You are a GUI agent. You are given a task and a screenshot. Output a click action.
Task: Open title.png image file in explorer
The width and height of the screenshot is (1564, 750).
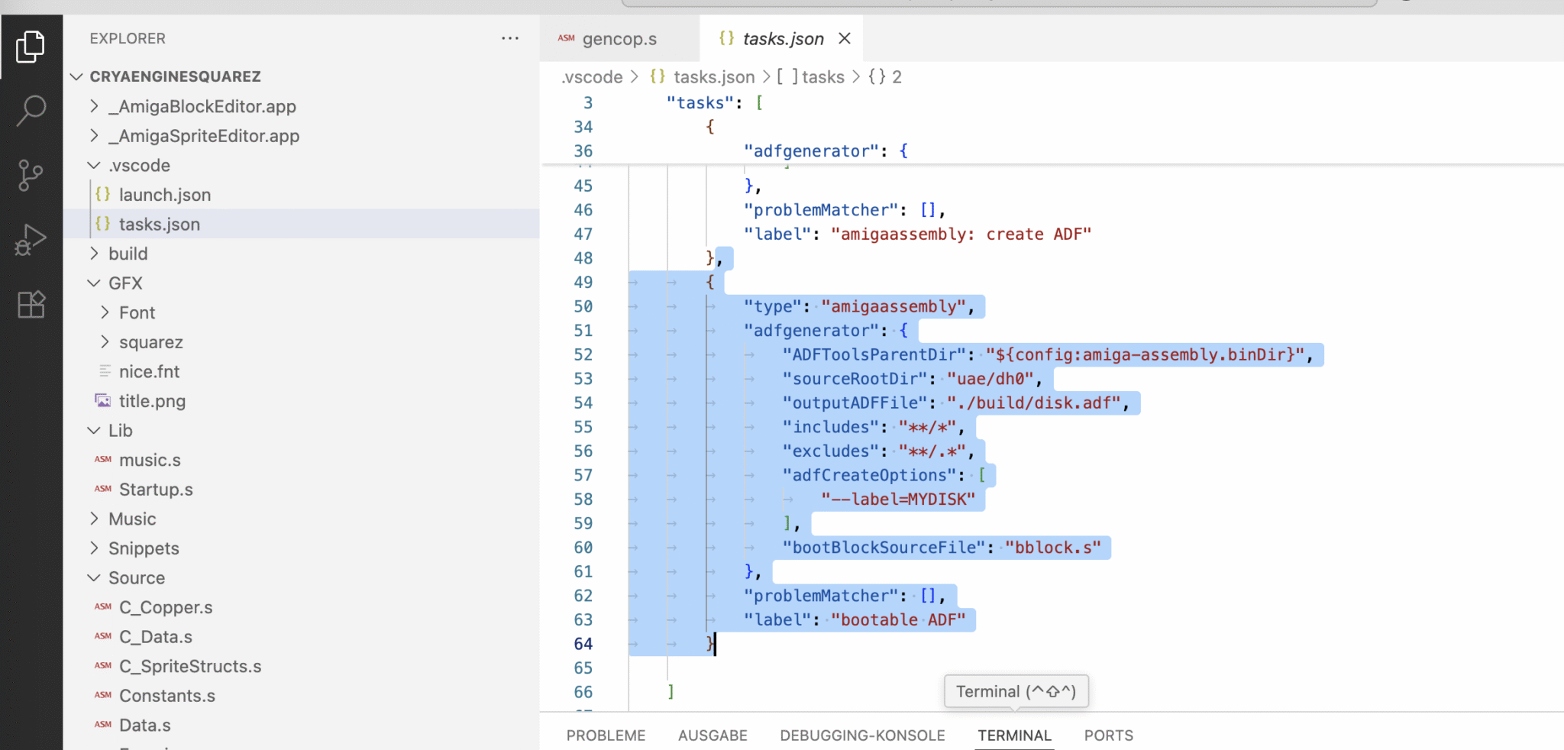pos(152,401)
